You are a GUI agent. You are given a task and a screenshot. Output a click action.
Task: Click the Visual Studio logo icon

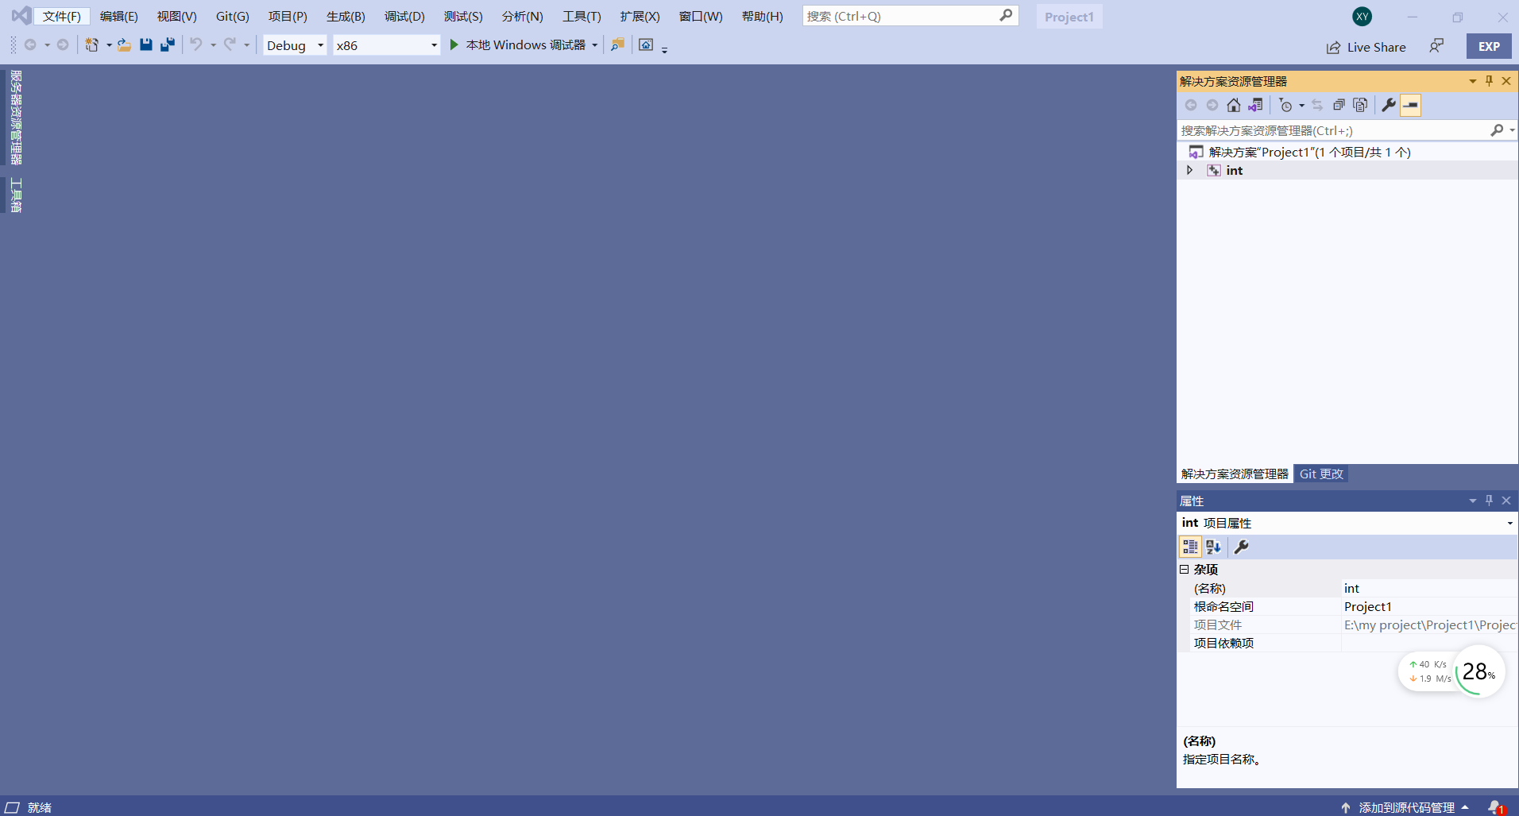(21, 16)
